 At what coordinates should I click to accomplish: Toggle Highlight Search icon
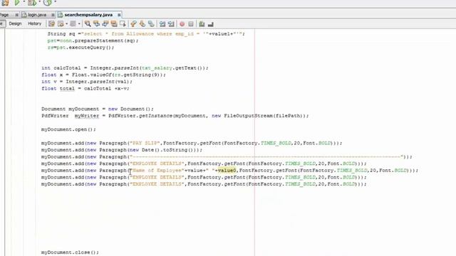(x=114, y=23)
